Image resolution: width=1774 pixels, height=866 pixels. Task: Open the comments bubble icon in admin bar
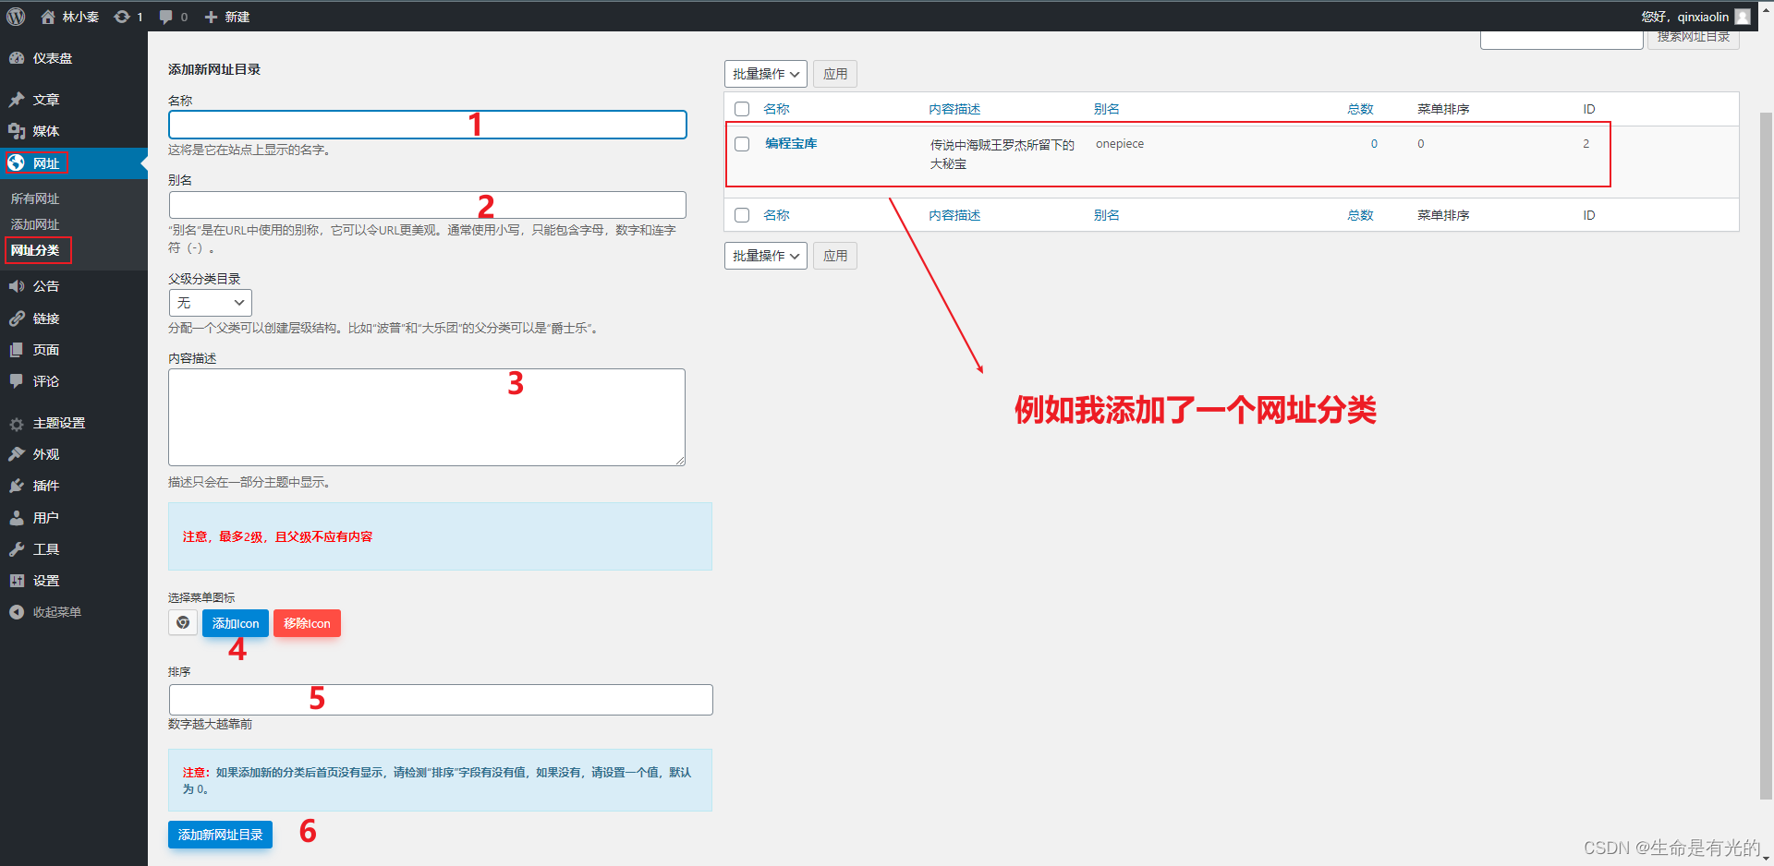tap(165, 17)
